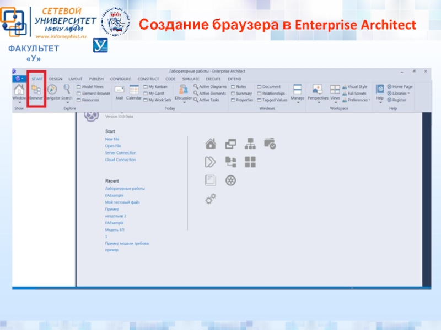Click the Cloud Connection link
Screen dimensions: 441x330
(x=120, y=159)
